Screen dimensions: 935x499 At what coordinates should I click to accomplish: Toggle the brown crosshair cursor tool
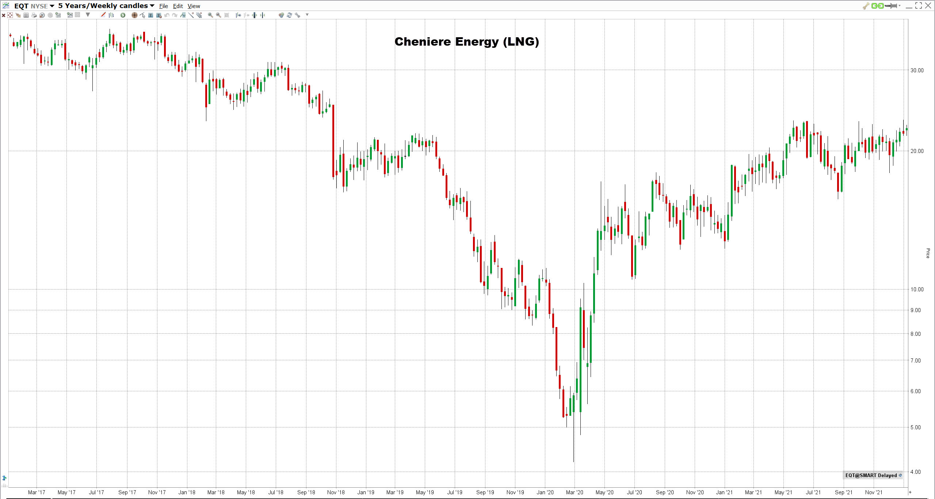[x=134, y=15]
